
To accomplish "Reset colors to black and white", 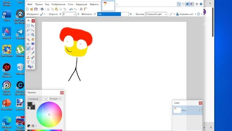I will pyautogui.click(x=28, y=108).
